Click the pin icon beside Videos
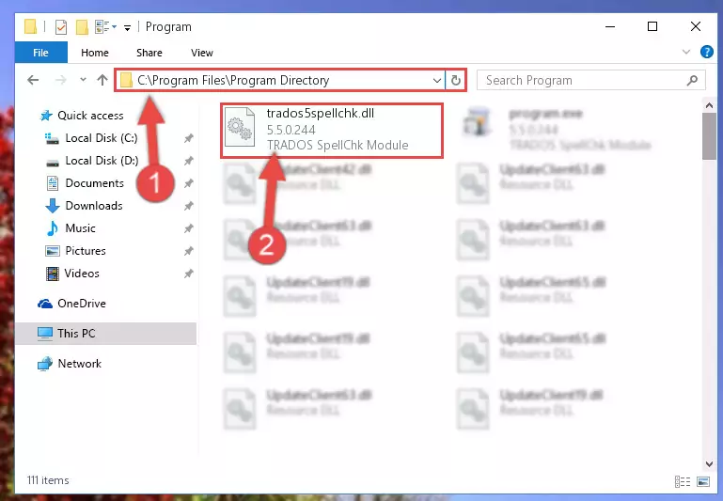 [189, 274]
